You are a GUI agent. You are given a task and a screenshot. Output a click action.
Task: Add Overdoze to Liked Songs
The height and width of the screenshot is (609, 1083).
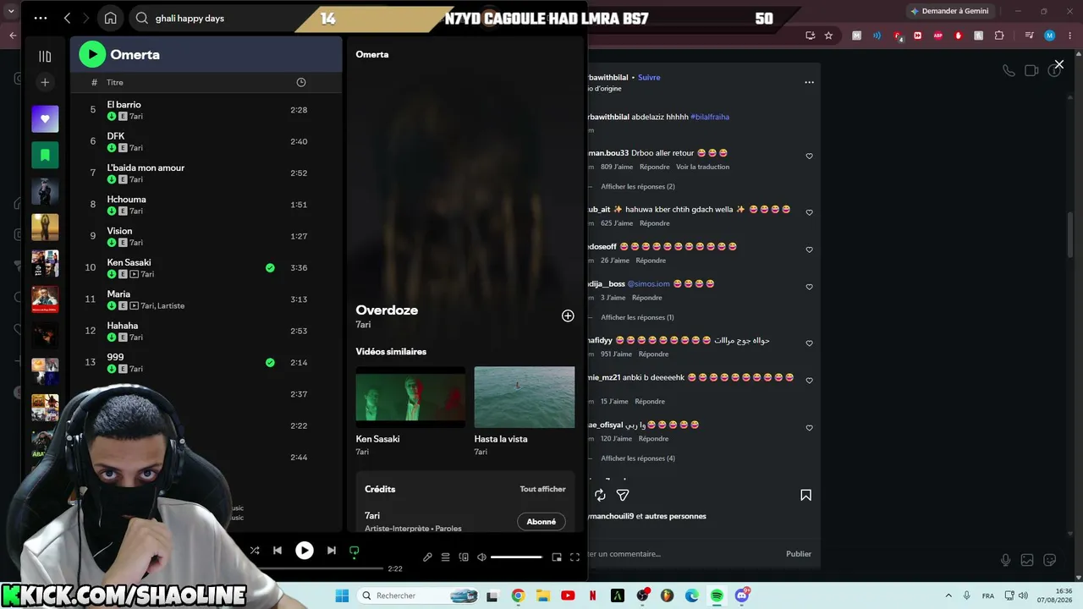(568, 315)
